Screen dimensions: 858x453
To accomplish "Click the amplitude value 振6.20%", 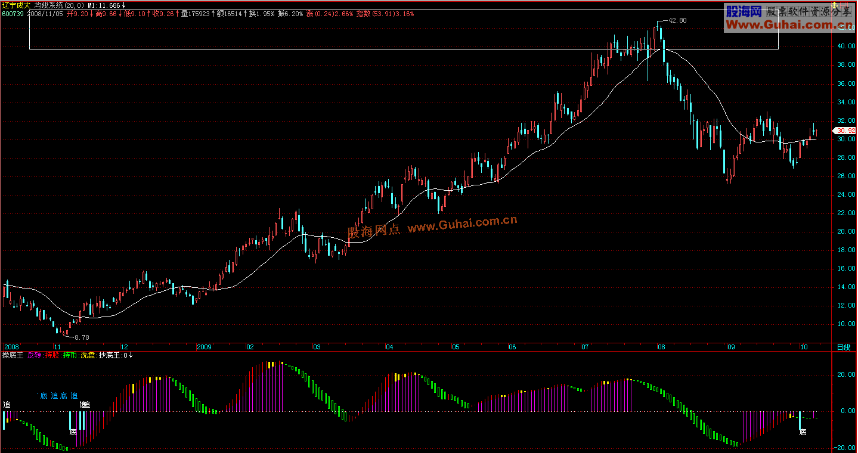I will [x=290, y=13].
